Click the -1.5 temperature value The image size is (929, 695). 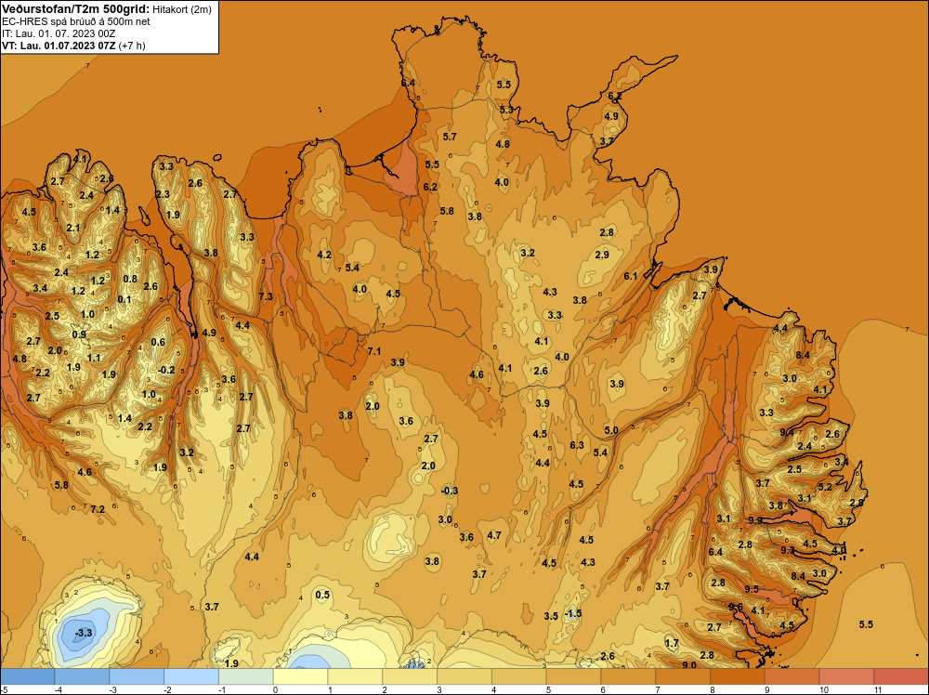[x=573, y=614]
